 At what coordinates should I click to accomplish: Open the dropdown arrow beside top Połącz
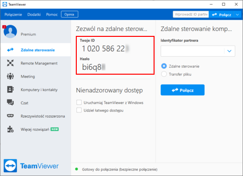click(x=238, y=15)
